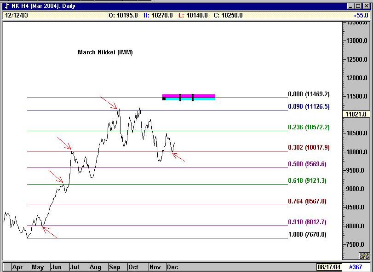This screenshot has width=373, height=272.
Task: Select the 0.910 (8012.7) retracement label
Action: coord(307,222)
